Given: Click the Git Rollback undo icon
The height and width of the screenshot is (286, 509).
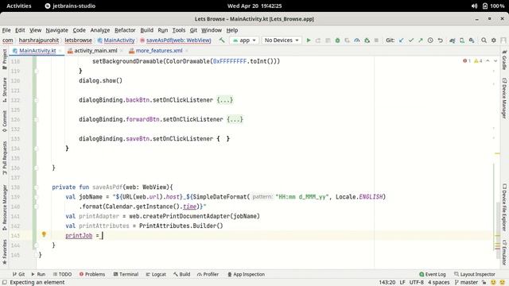Looking at the screenshot, I should (440, 41).
